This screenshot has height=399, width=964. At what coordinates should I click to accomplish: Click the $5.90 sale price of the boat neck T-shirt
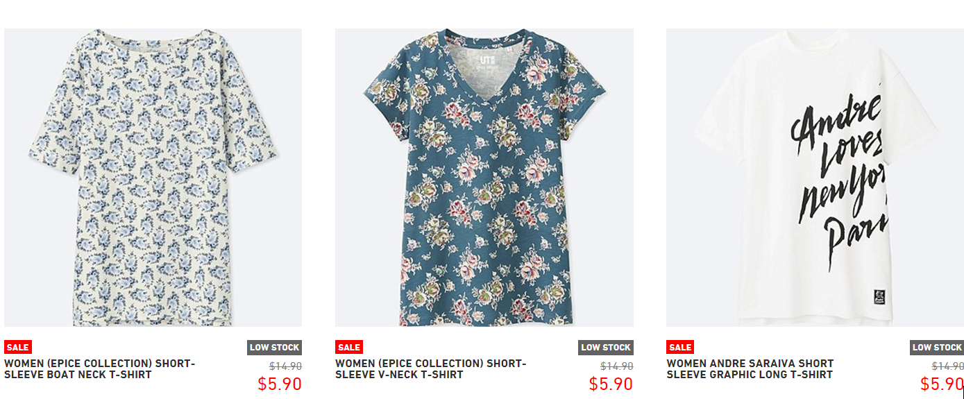[x=279, y=384]
